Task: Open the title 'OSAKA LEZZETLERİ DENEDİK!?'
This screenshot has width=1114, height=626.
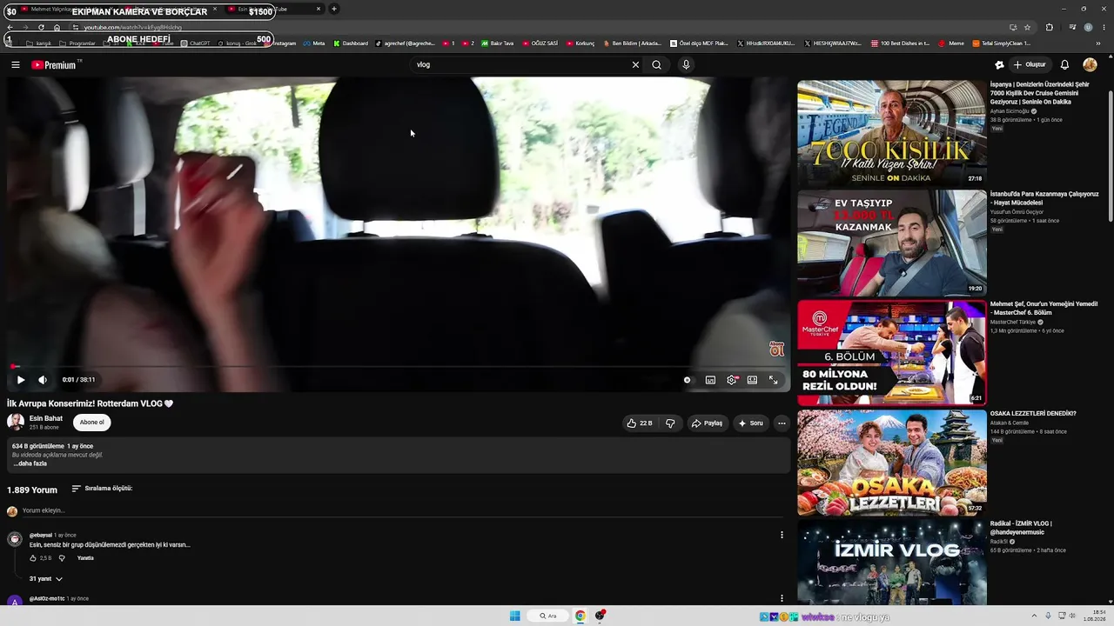Action: (1033, 414)
